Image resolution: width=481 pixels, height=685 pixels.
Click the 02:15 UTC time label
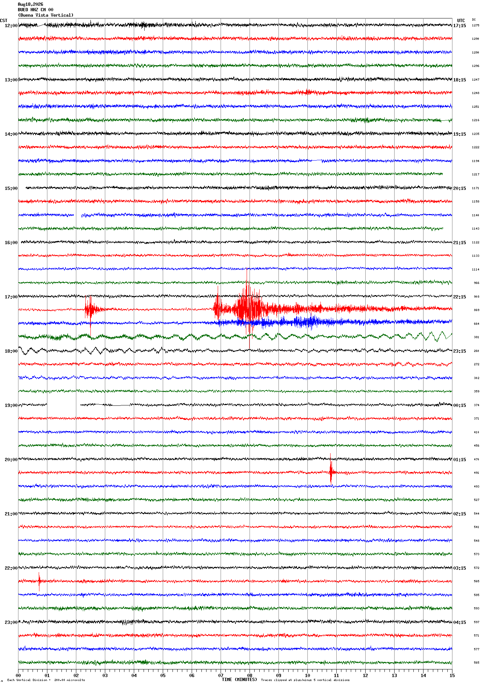tap(460, 514)
